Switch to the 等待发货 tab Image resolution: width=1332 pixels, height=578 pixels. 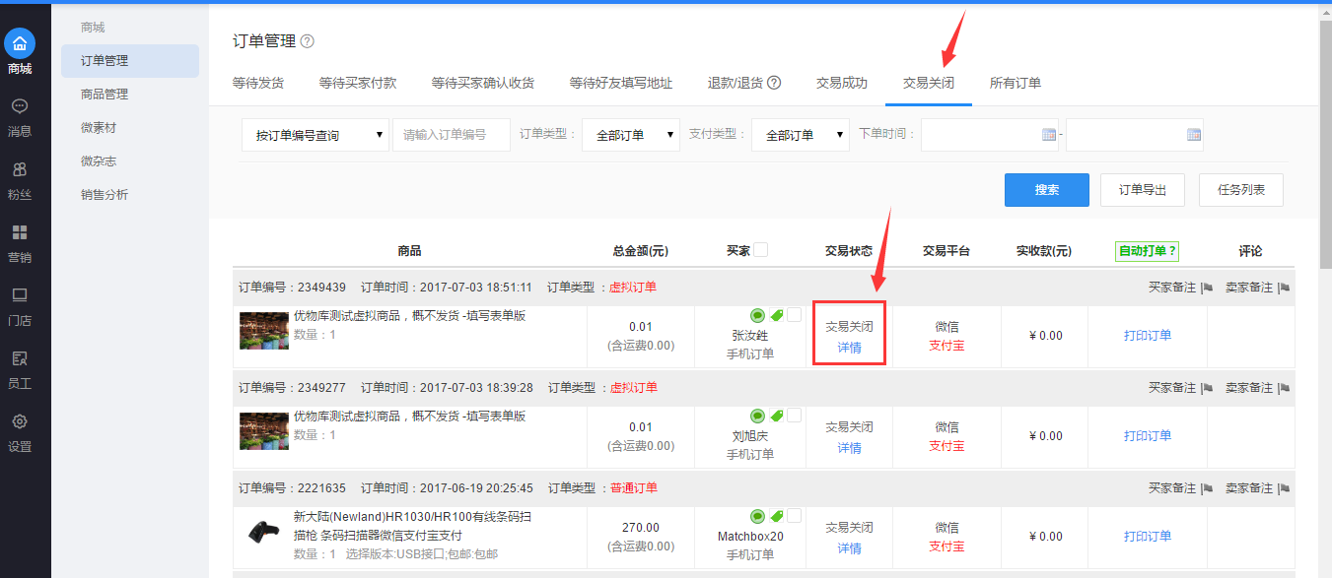click(x=258, y=83)
